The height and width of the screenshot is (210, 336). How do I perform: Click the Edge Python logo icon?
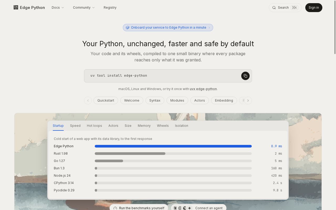[16, 7]
